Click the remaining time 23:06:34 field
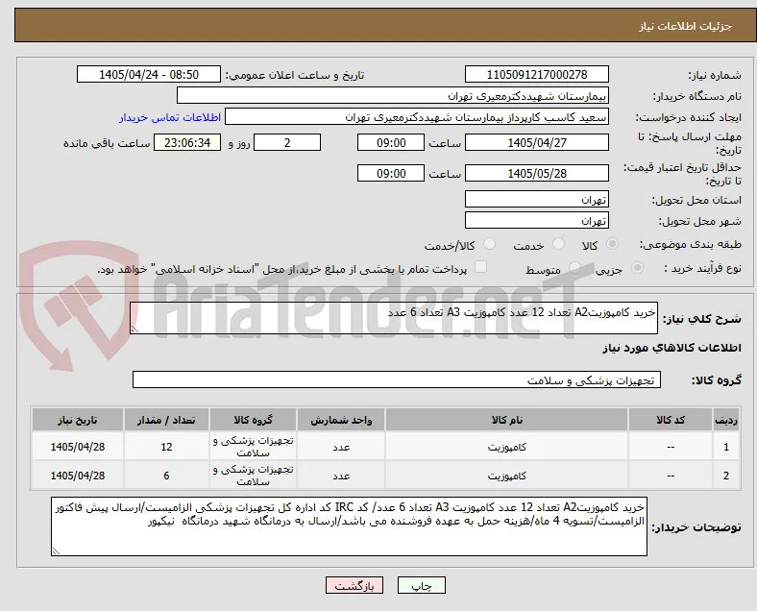Viewport: 757px width, 611px height. coord(187,142)
